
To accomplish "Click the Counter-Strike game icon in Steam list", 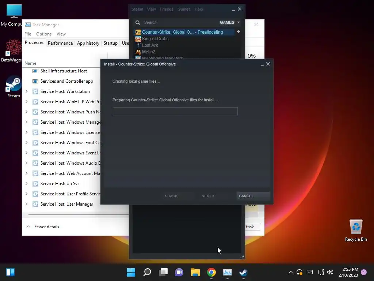I will point(138,32).
